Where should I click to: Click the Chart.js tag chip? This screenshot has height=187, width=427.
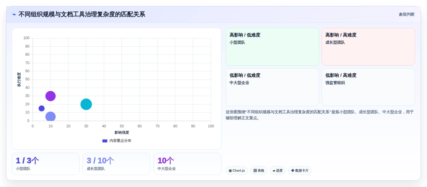(x=237, y=171)
